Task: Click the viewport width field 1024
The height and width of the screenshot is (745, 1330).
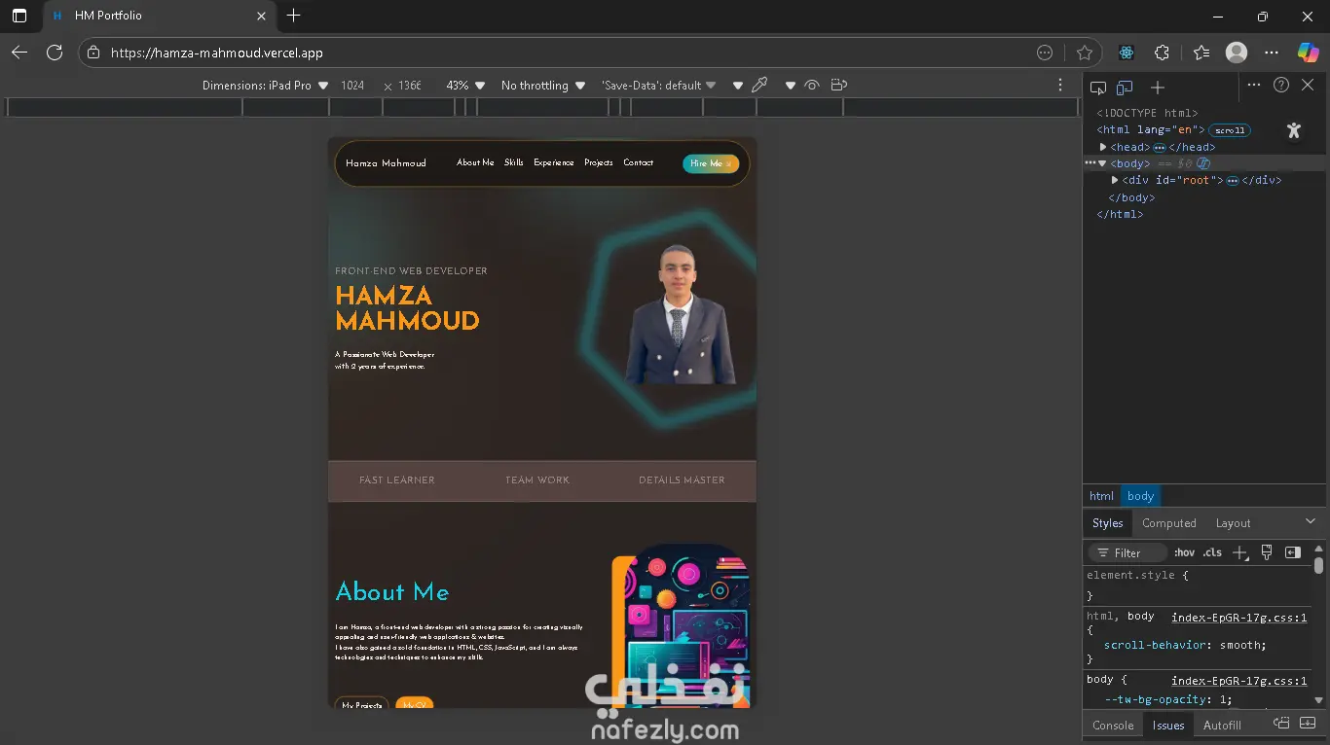Action: click(352, 86)
